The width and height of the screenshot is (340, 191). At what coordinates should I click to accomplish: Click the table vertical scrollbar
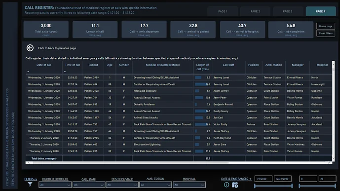[x=333, y=111]
